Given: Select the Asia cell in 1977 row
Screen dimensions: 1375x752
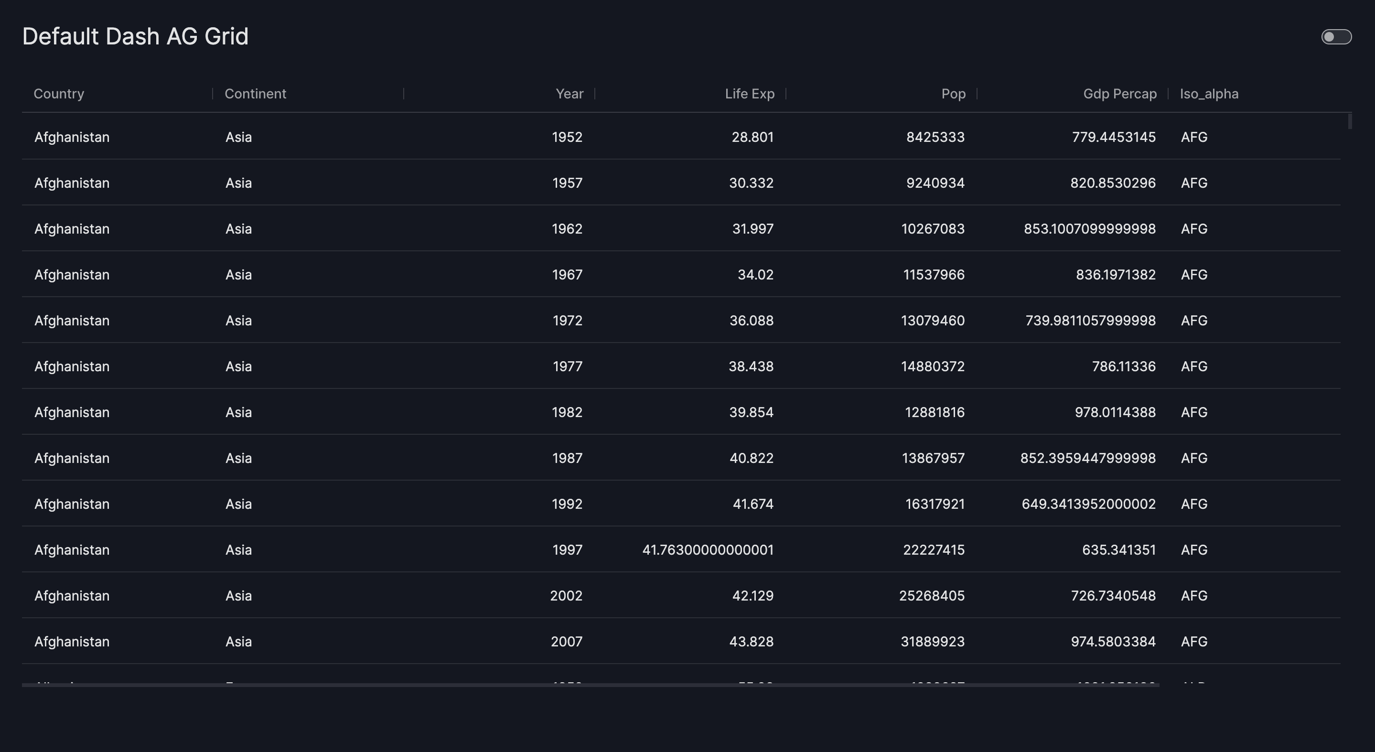Looking at the screenshot, I should point(238,366).
